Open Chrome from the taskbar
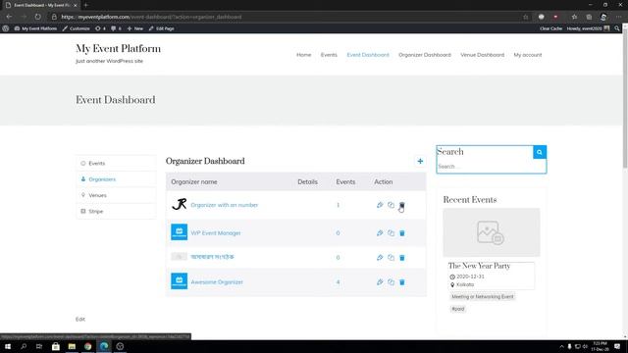628x353 pixels. pos(87,346)
